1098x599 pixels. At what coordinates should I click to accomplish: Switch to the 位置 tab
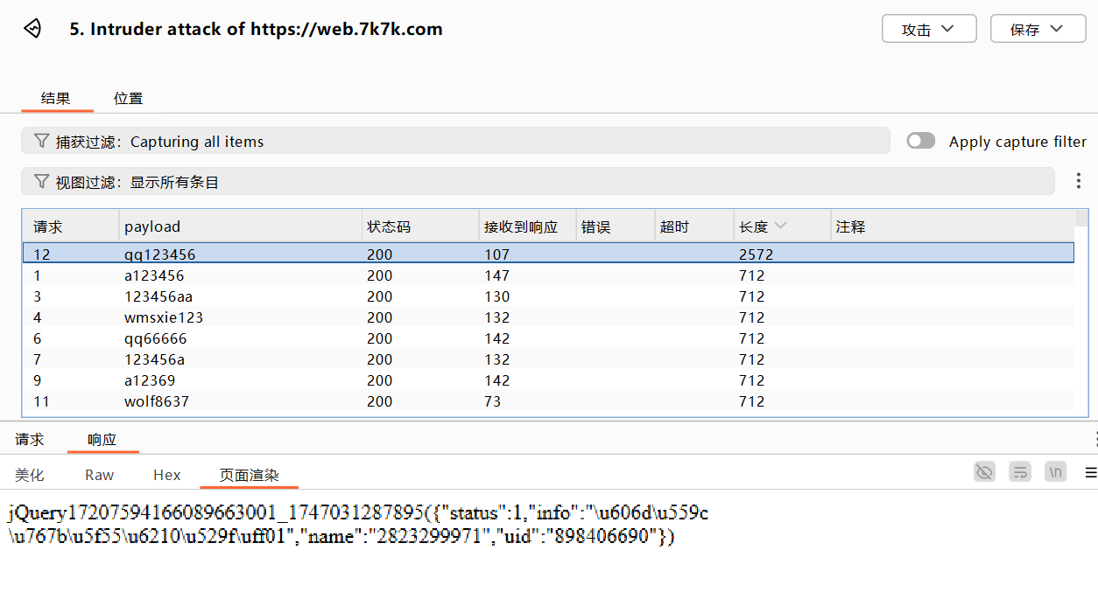click(x=128, y=99)
